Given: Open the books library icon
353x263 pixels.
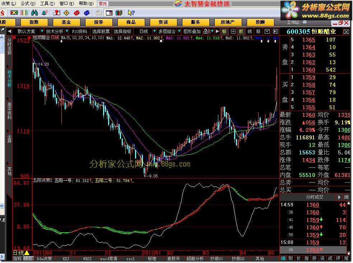Looking at the screenshot, I should tap(119, 13).
